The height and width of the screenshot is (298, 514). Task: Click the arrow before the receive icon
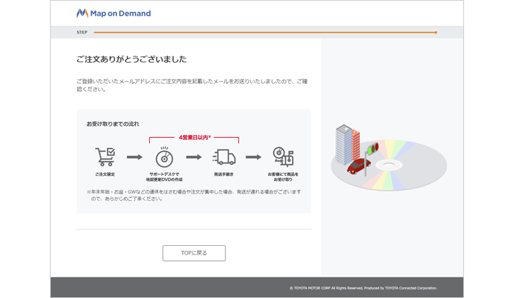point(253,157)
